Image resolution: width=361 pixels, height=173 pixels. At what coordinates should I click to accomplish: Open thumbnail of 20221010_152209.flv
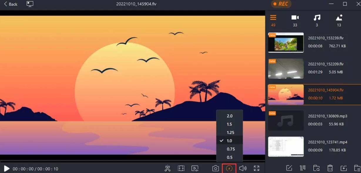(286, 68)
